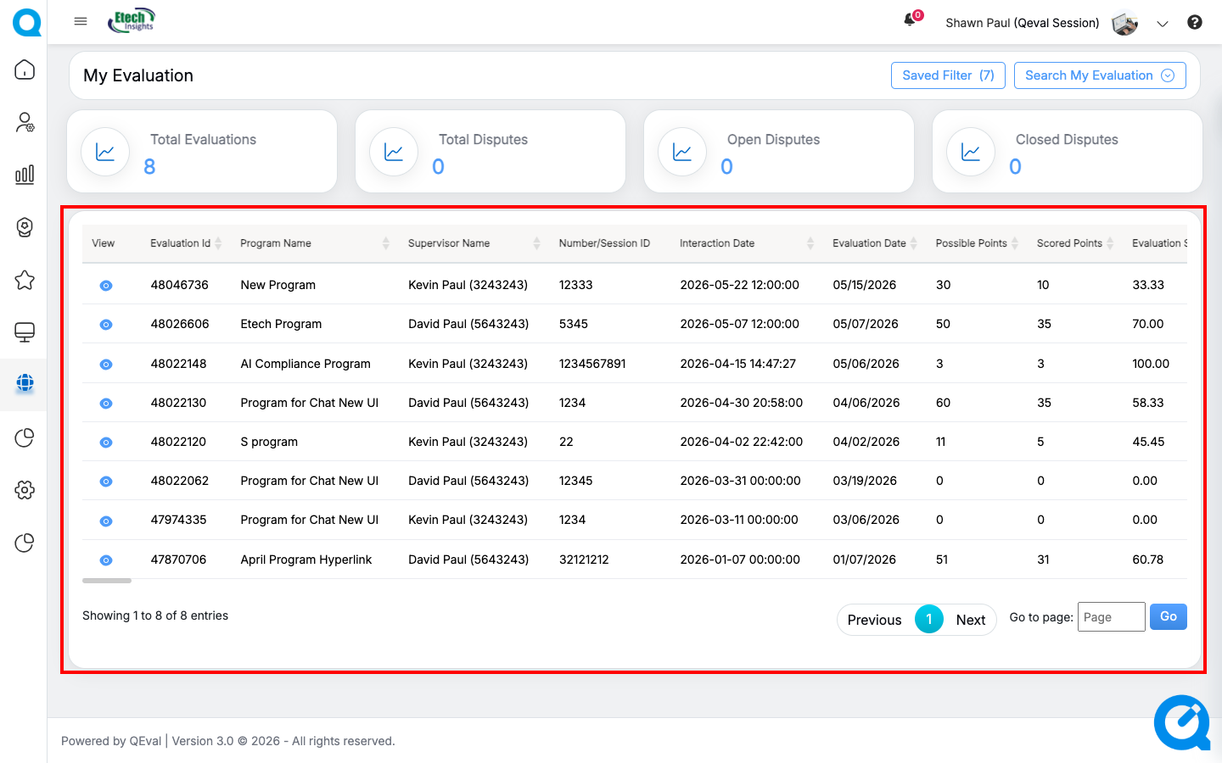The width and height of the screenshot is (1222, 763).
Task: Toggle the hamburger menu
Action: [x=81, y=22]
